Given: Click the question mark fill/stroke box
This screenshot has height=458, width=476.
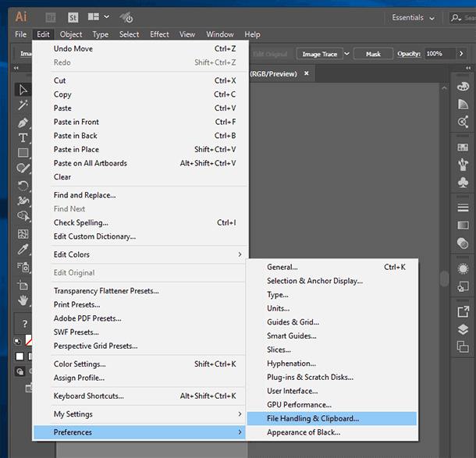Looking at the screenshot, I should point(25,324).
